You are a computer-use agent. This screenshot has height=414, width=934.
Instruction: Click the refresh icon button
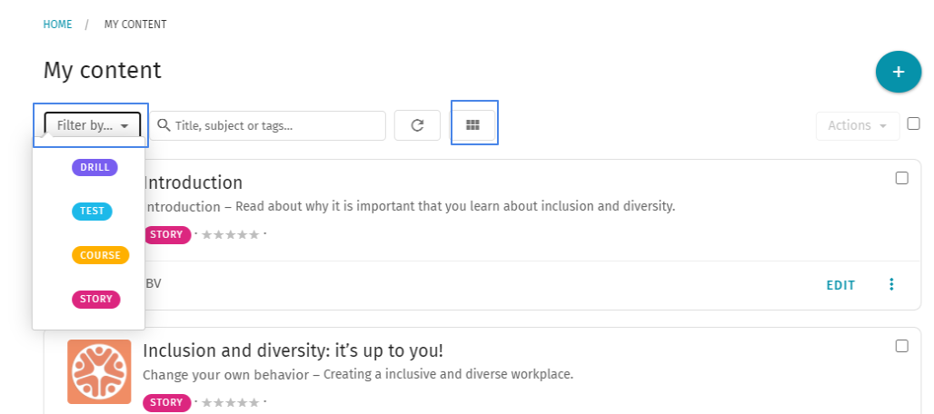[x=417, y=125]
